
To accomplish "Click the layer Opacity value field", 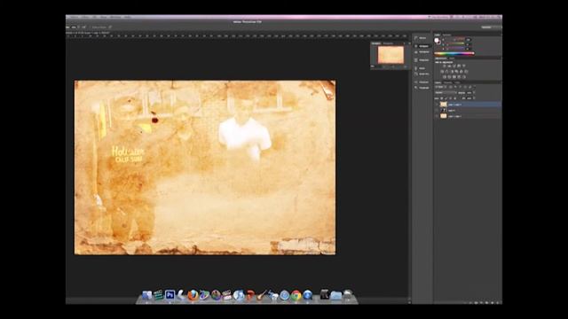I will pos(469,92).
